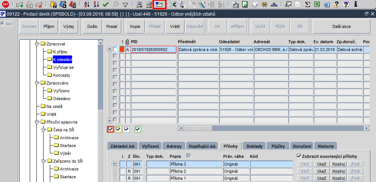Click the ship steering wheel icon

click(264, 4)
